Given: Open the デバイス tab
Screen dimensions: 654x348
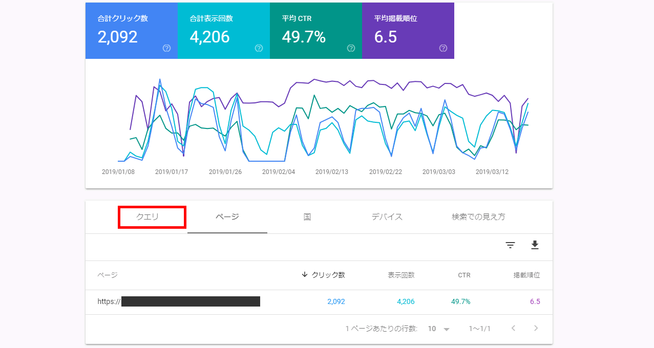Looking at the screenshot, I should pyautogui.click(x=387, y=217).
